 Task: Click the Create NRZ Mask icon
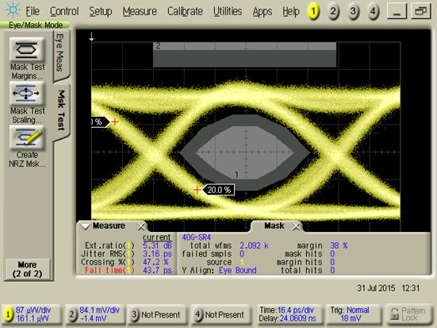[27, 137]
